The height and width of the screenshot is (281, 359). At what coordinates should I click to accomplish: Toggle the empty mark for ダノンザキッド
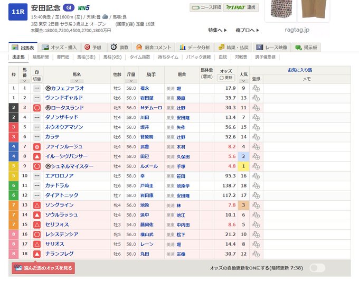click(37, 117)
